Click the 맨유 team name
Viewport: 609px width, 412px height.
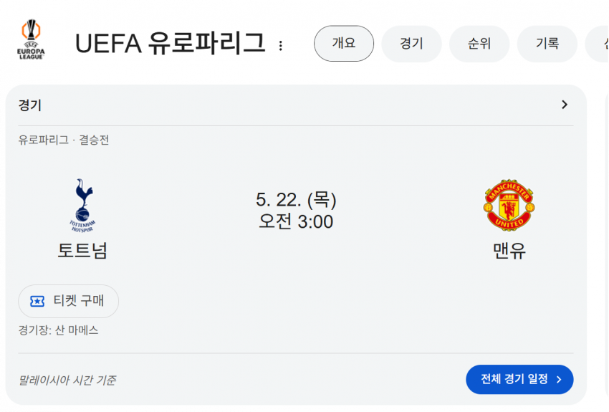[x=509, y=251]
